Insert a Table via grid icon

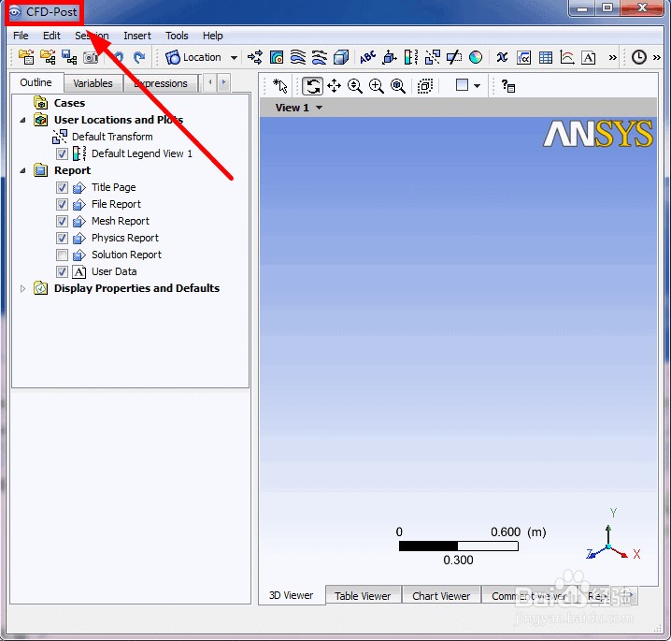click(546, 57)
